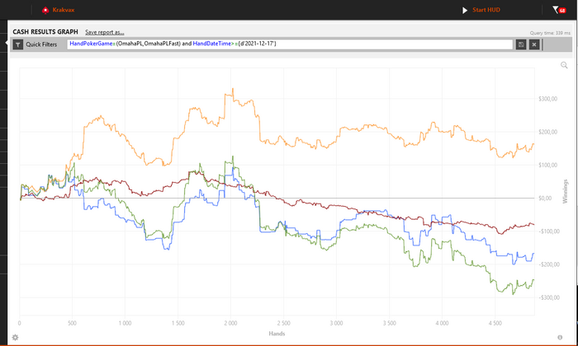Click the info icon below the graph
The height and width of the screenshot is (346, 578).
tap(560, 337)
